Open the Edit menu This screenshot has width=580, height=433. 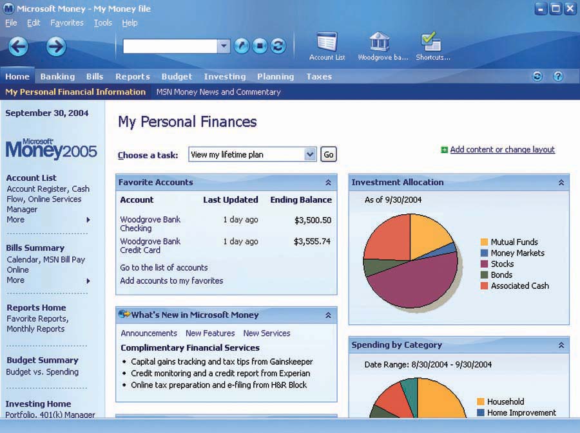coord(34,23)
